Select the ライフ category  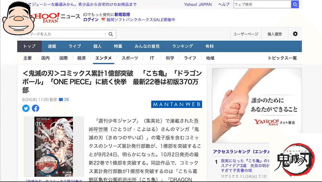[190, 58]
